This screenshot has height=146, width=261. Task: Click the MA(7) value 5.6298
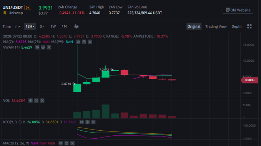coord(21,42)
